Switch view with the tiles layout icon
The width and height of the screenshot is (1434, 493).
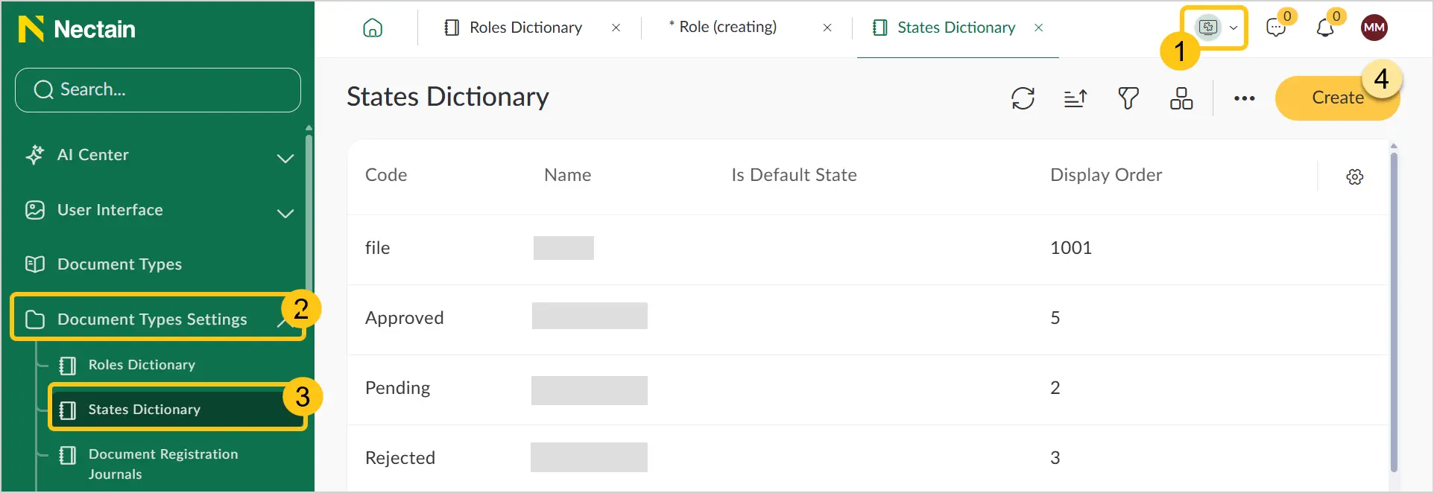[1181, 98]
